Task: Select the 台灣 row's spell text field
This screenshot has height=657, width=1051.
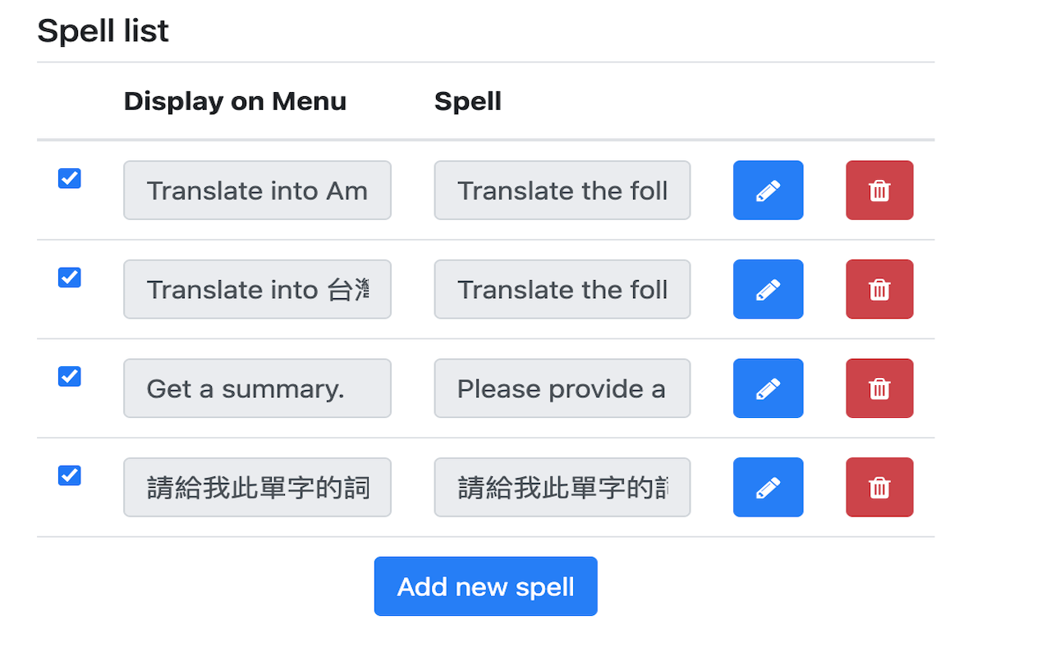Action: [562, 289]
